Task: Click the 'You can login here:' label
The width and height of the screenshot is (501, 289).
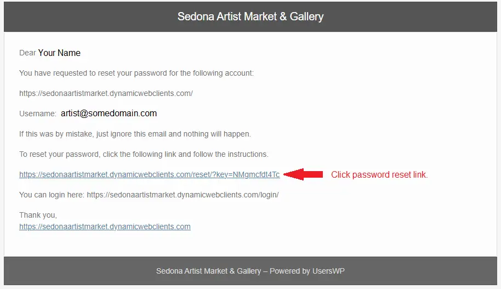Action: (x=52, y=195)
